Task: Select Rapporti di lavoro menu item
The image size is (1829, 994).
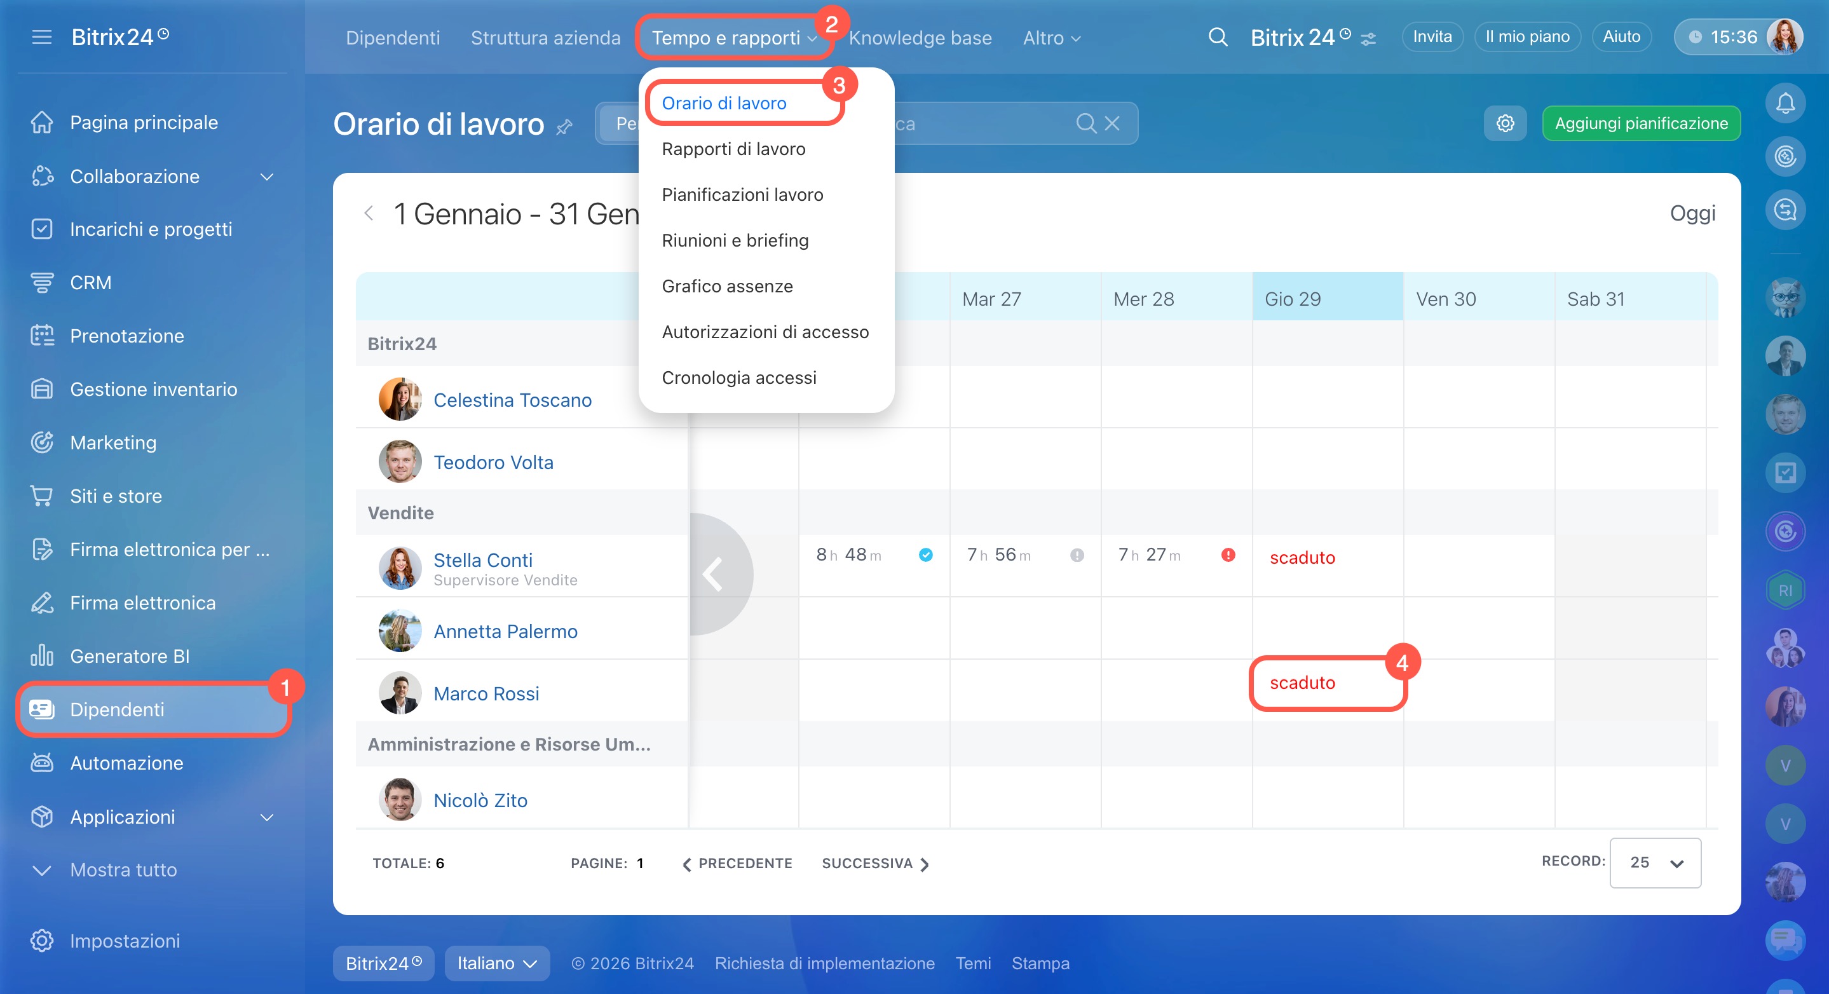Action: [733, 149]
